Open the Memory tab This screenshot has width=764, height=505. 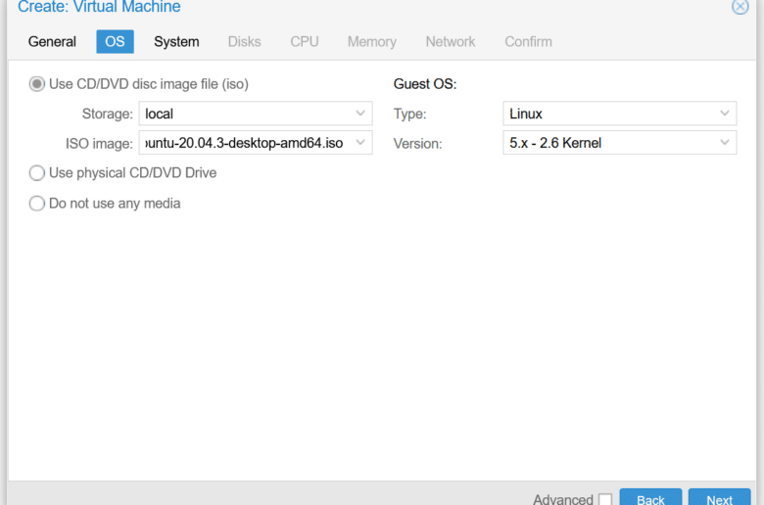coord(372,42)
